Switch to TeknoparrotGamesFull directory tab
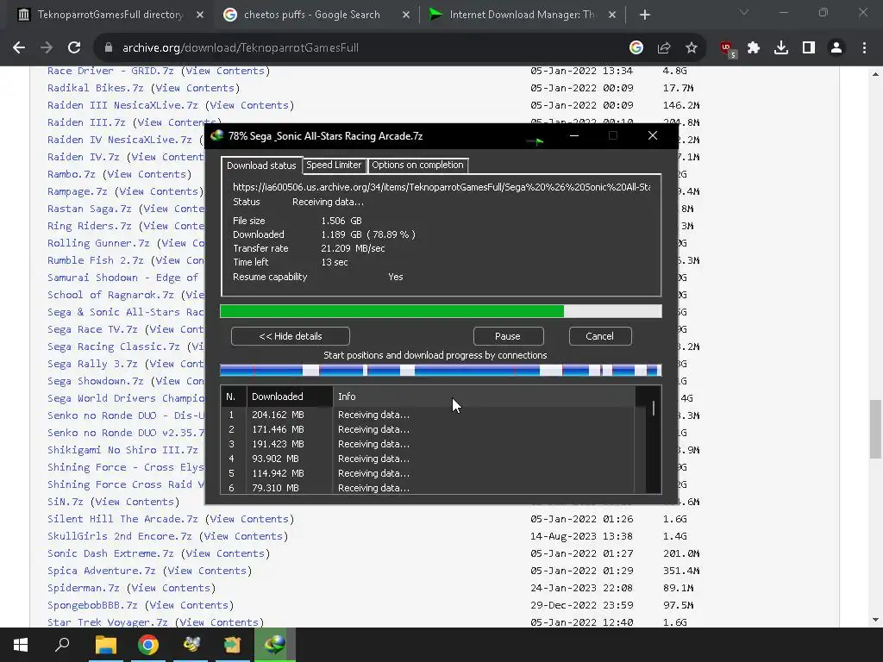The image size is (883, 662). pyautogui.click(x=110, y=15)
